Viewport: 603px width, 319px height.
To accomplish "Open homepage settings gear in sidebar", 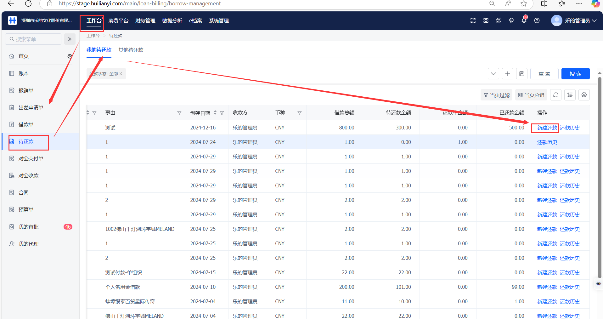I will pos(70,56).
